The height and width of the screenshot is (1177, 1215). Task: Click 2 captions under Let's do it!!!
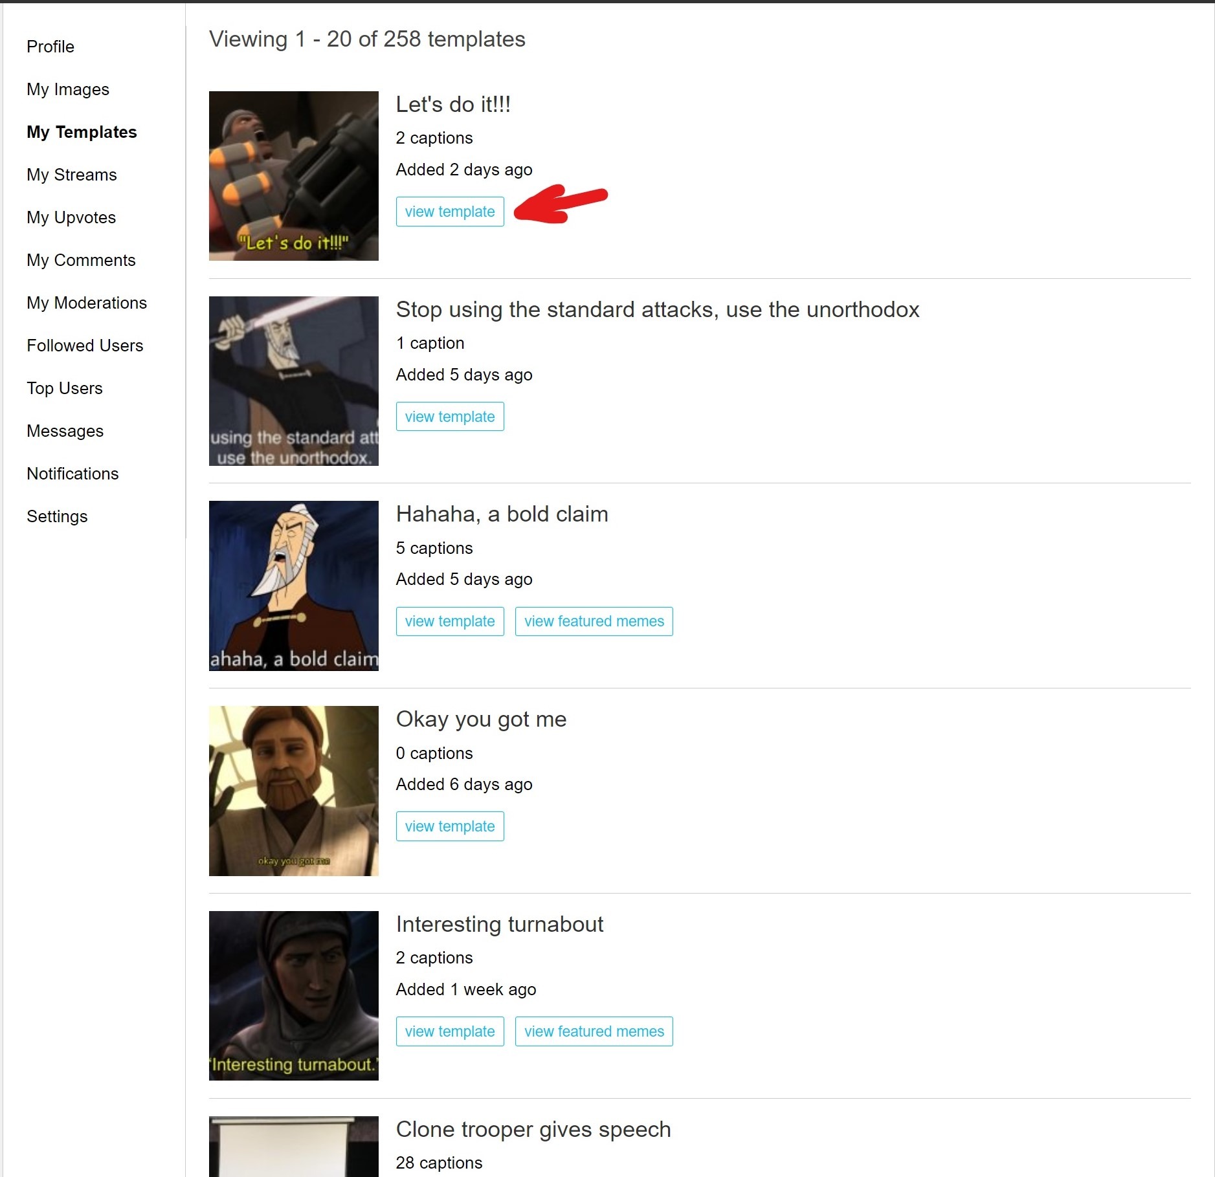click(434, 138)
